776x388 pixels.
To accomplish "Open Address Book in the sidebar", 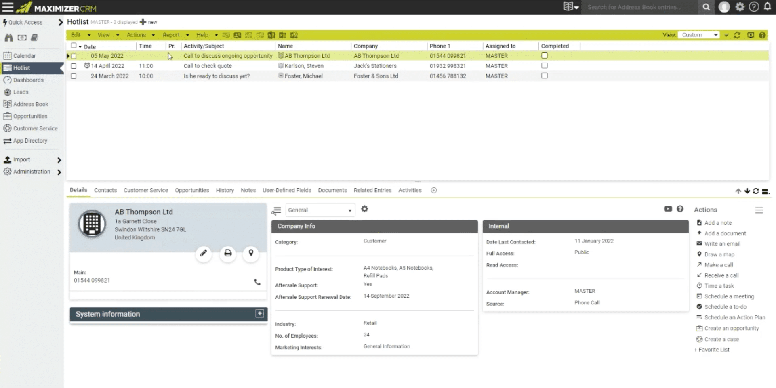I will (x=31, y=104).
